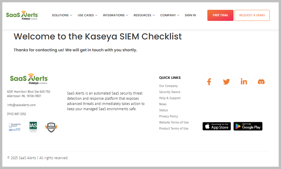Open the Security Stance quick link
This screenshot has width=281, height=169.
[x=170, y=92]
